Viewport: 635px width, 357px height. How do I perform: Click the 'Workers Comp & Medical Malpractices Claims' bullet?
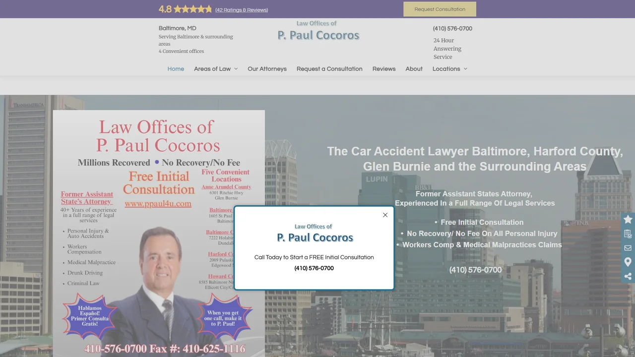tap(482, 244)
